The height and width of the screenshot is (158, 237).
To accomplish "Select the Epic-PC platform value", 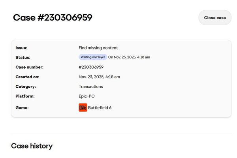I will [87, 96].
